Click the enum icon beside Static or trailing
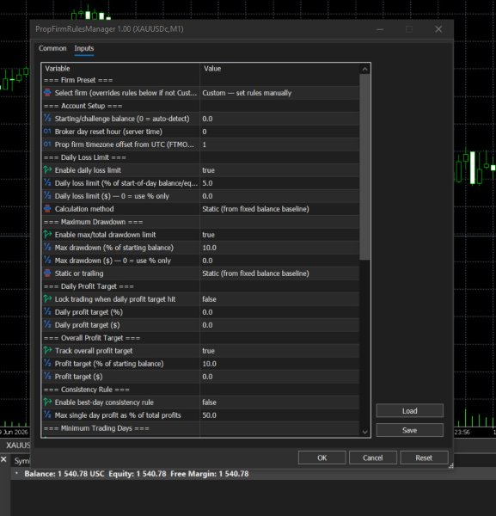The width and height of the screenshot is (496, 516). click(47, 273)
